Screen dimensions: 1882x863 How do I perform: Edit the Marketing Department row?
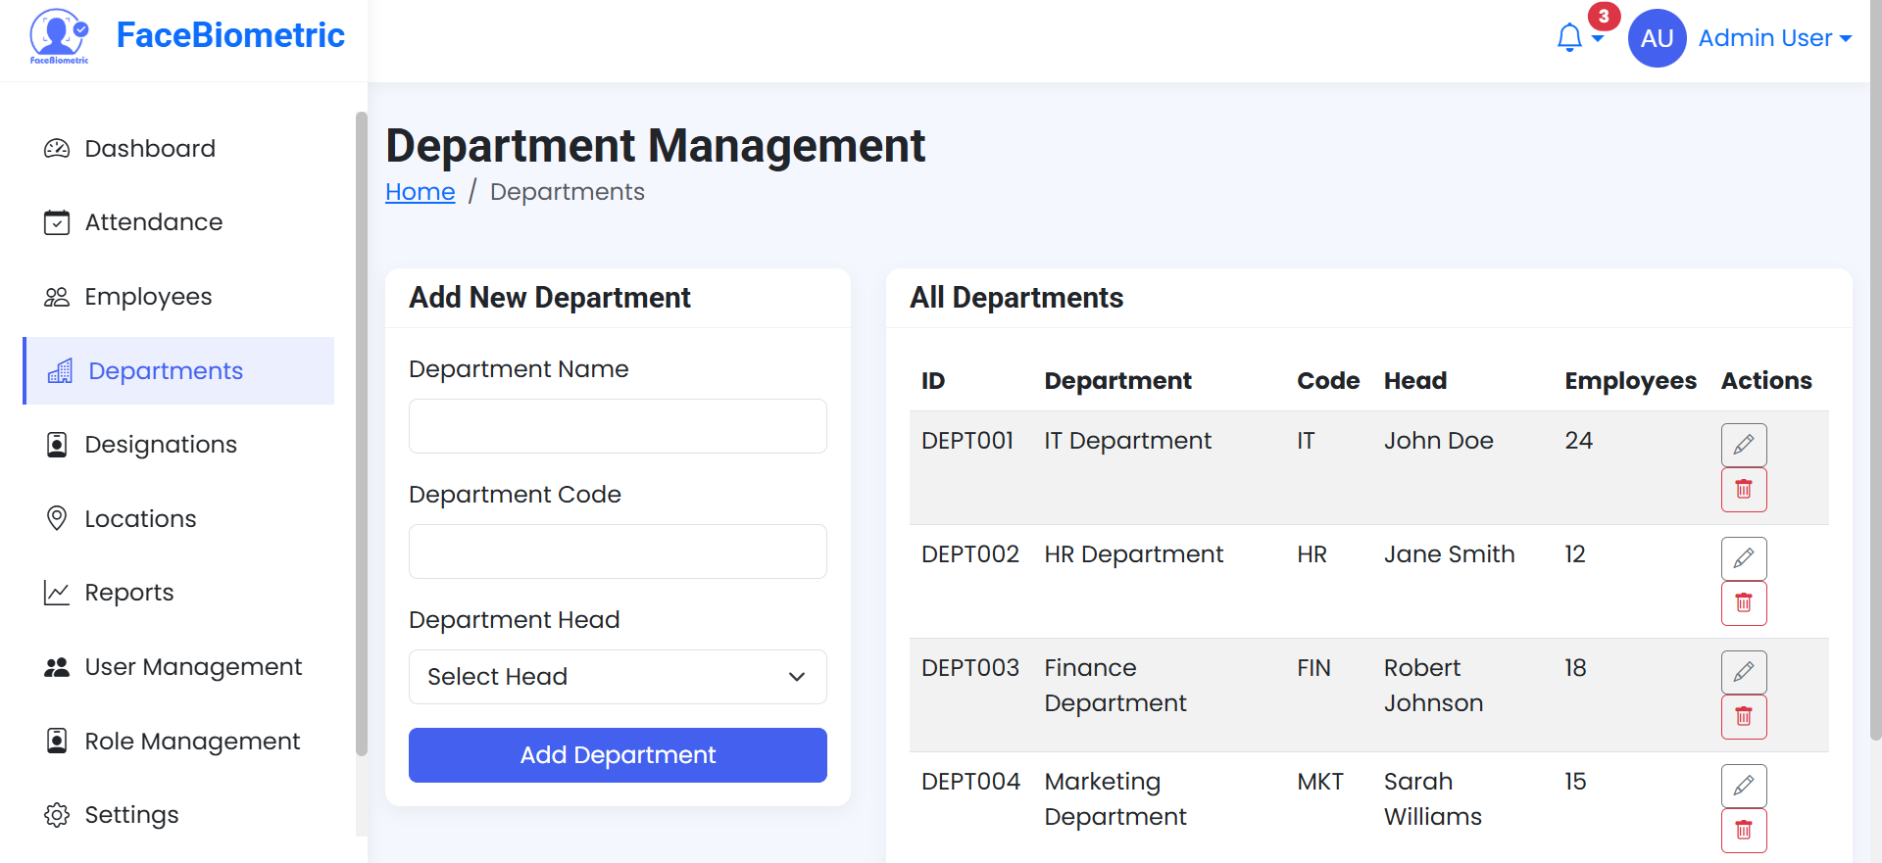(1744, 786)
